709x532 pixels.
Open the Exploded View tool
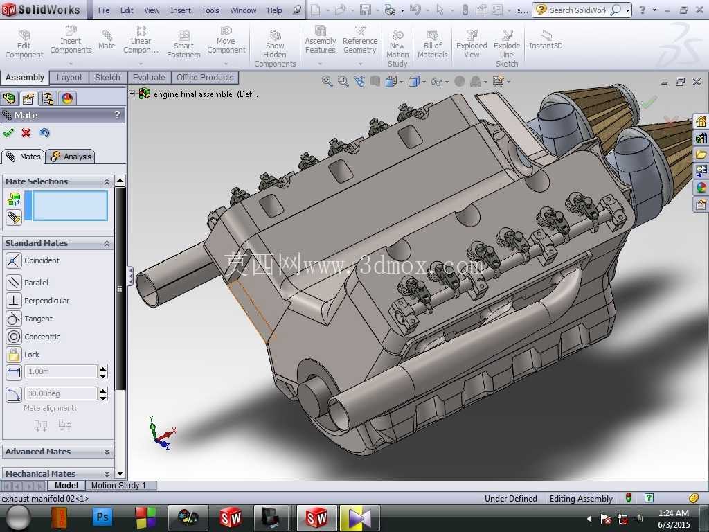(x=472, y=44)
